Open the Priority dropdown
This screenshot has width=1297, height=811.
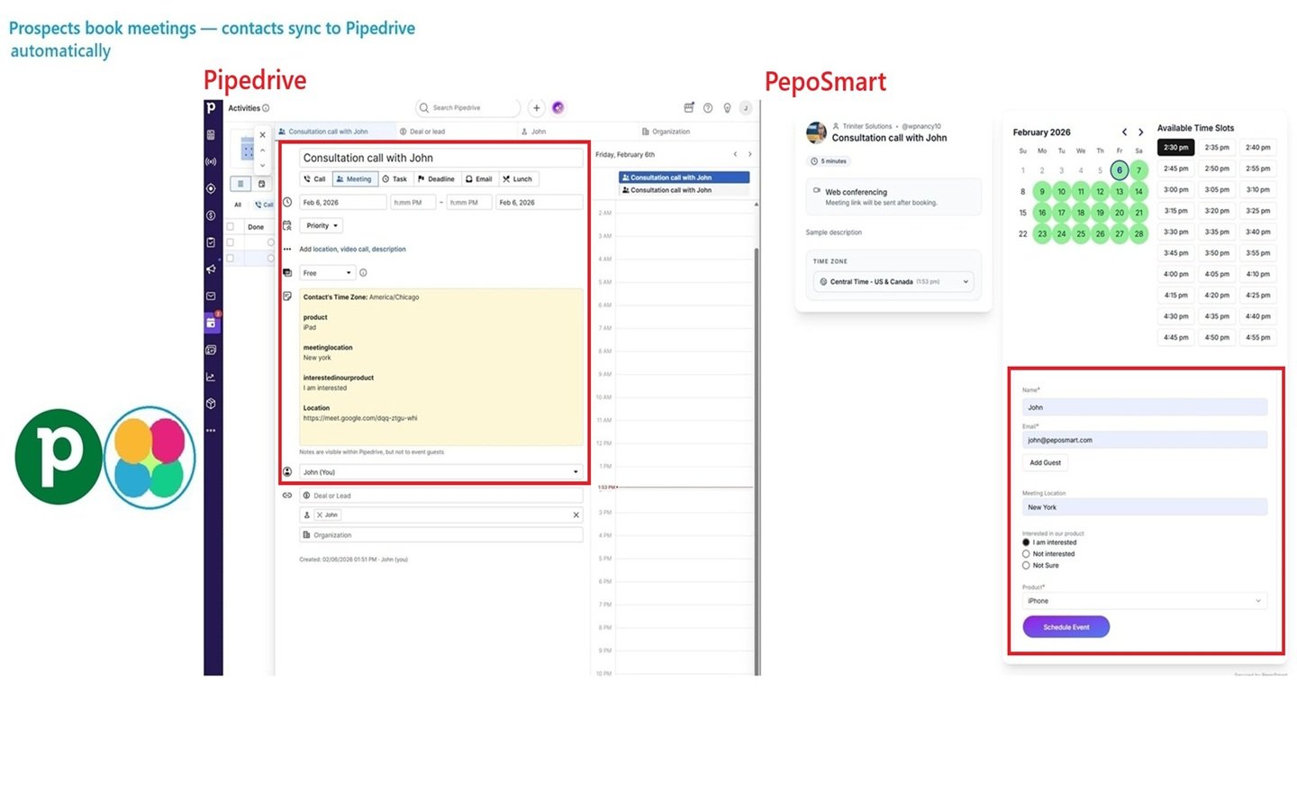tap(321, 225)
